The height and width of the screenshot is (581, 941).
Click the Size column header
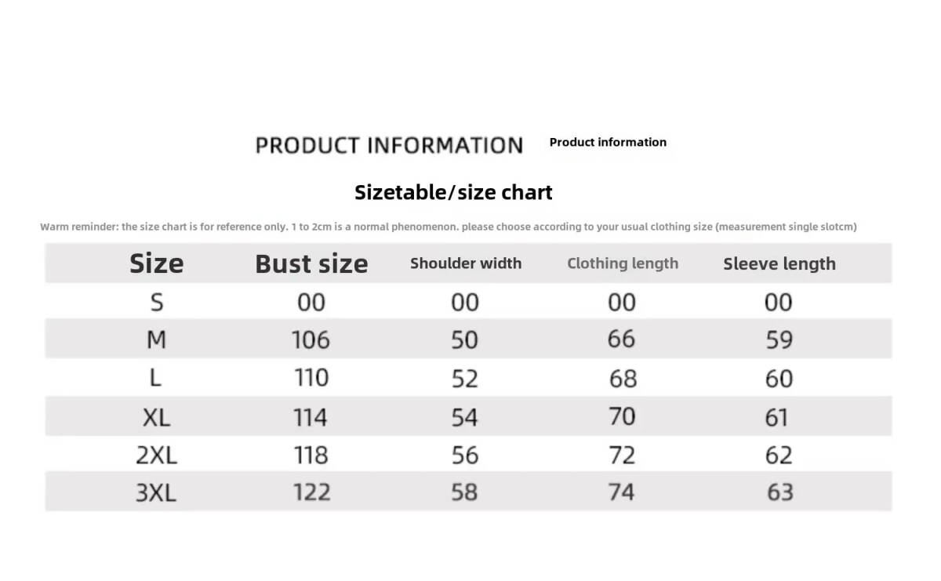[156, 263]
